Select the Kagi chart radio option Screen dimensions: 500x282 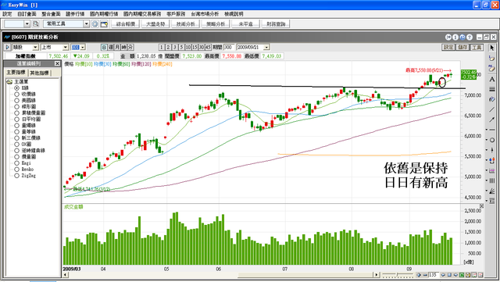pyautogui.click(x=16, y=163)
